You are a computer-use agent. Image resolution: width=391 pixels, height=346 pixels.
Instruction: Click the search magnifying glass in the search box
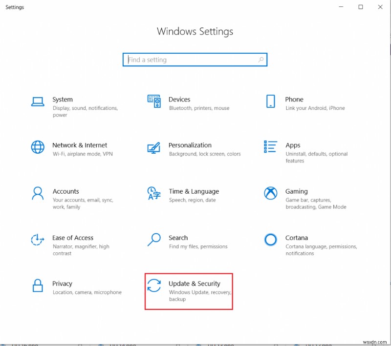pyautogui.click(x=261, y=60)
